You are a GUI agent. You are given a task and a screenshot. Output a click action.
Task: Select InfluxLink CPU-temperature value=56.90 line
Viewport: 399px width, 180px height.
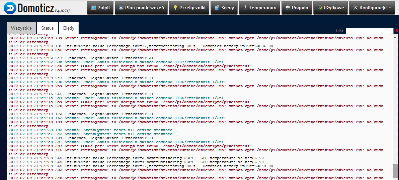[x=136, y=158]
